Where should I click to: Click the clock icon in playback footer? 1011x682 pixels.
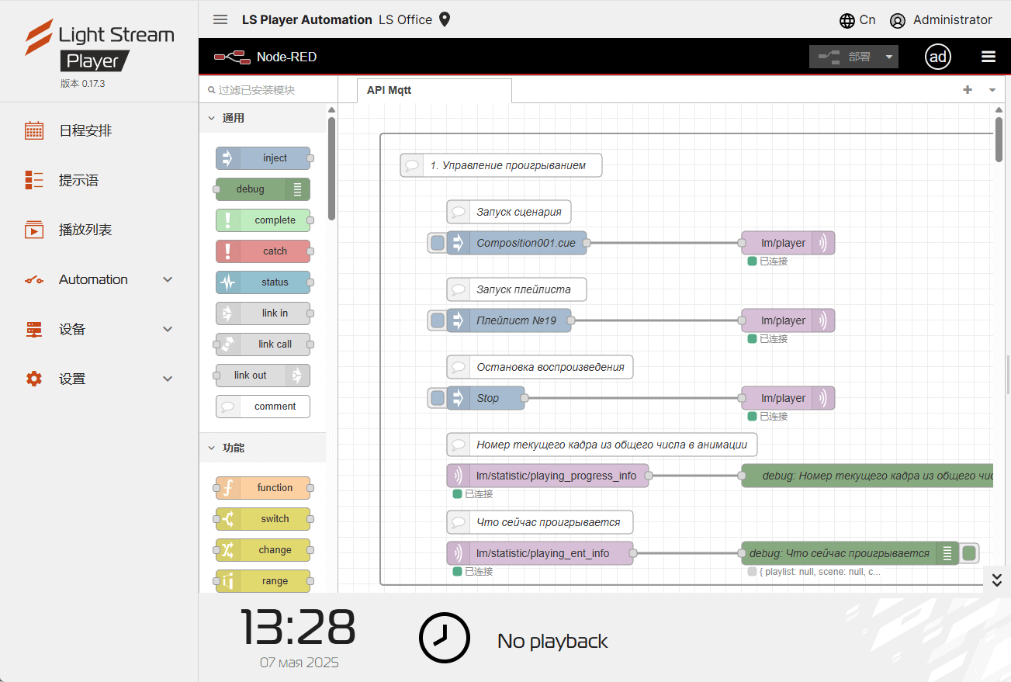coord(445,638)
